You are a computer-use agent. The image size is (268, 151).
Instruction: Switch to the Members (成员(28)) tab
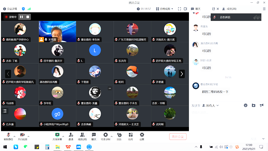tap(229, 9)
